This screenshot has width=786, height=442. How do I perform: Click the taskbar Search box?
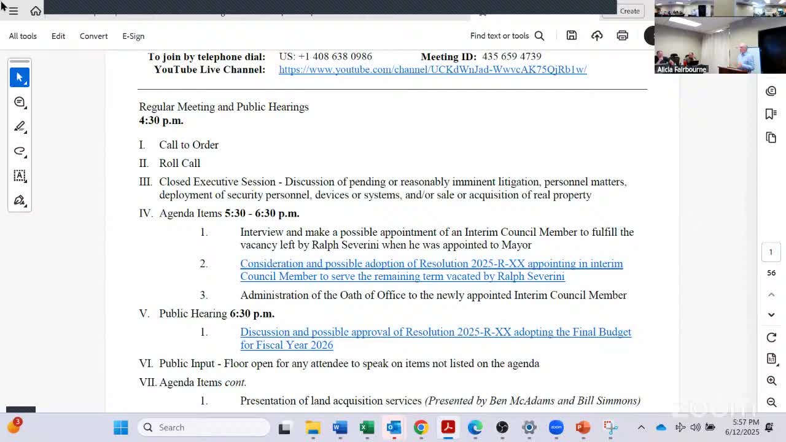coord(204,427)
